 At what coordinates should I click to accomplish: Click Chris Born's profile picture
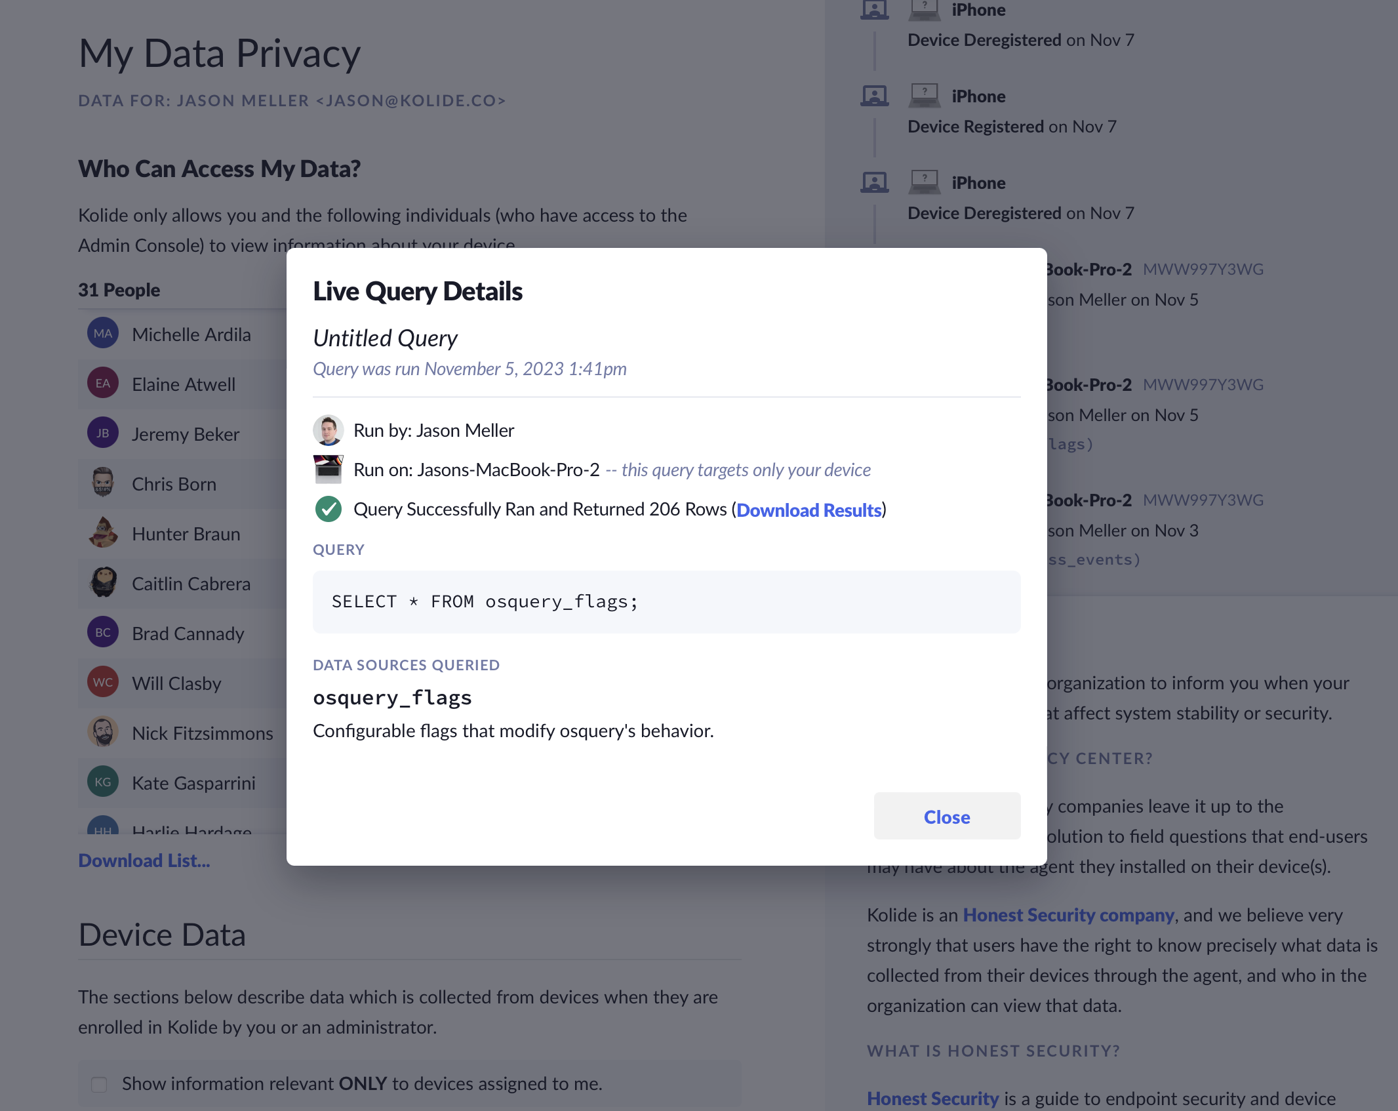coord(103,483)
